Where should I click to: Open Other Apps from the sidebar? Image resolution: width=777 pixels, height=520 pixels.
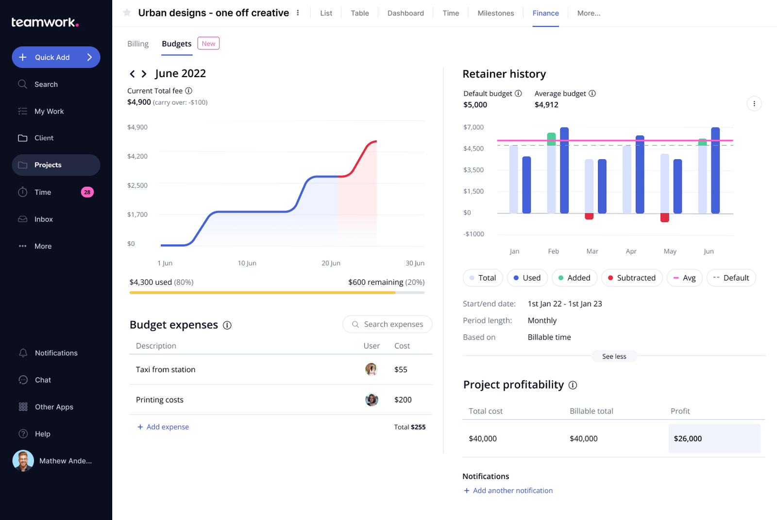click(x=54, y=407)
